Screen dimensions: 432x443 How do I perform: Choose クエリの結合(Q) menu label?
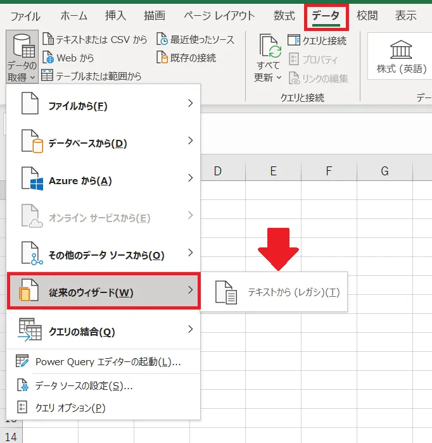pos(82,332)
